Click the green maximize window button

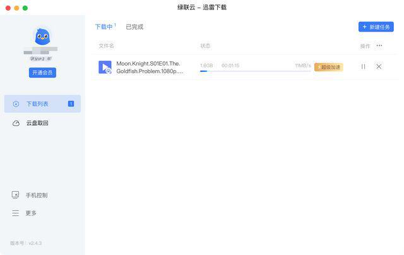coord(25,8)
